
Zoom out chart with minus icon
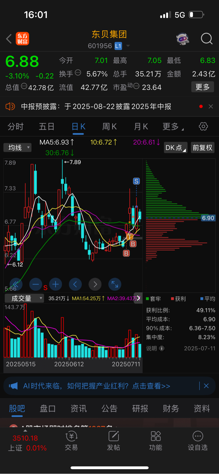click(x=36, y=284)
